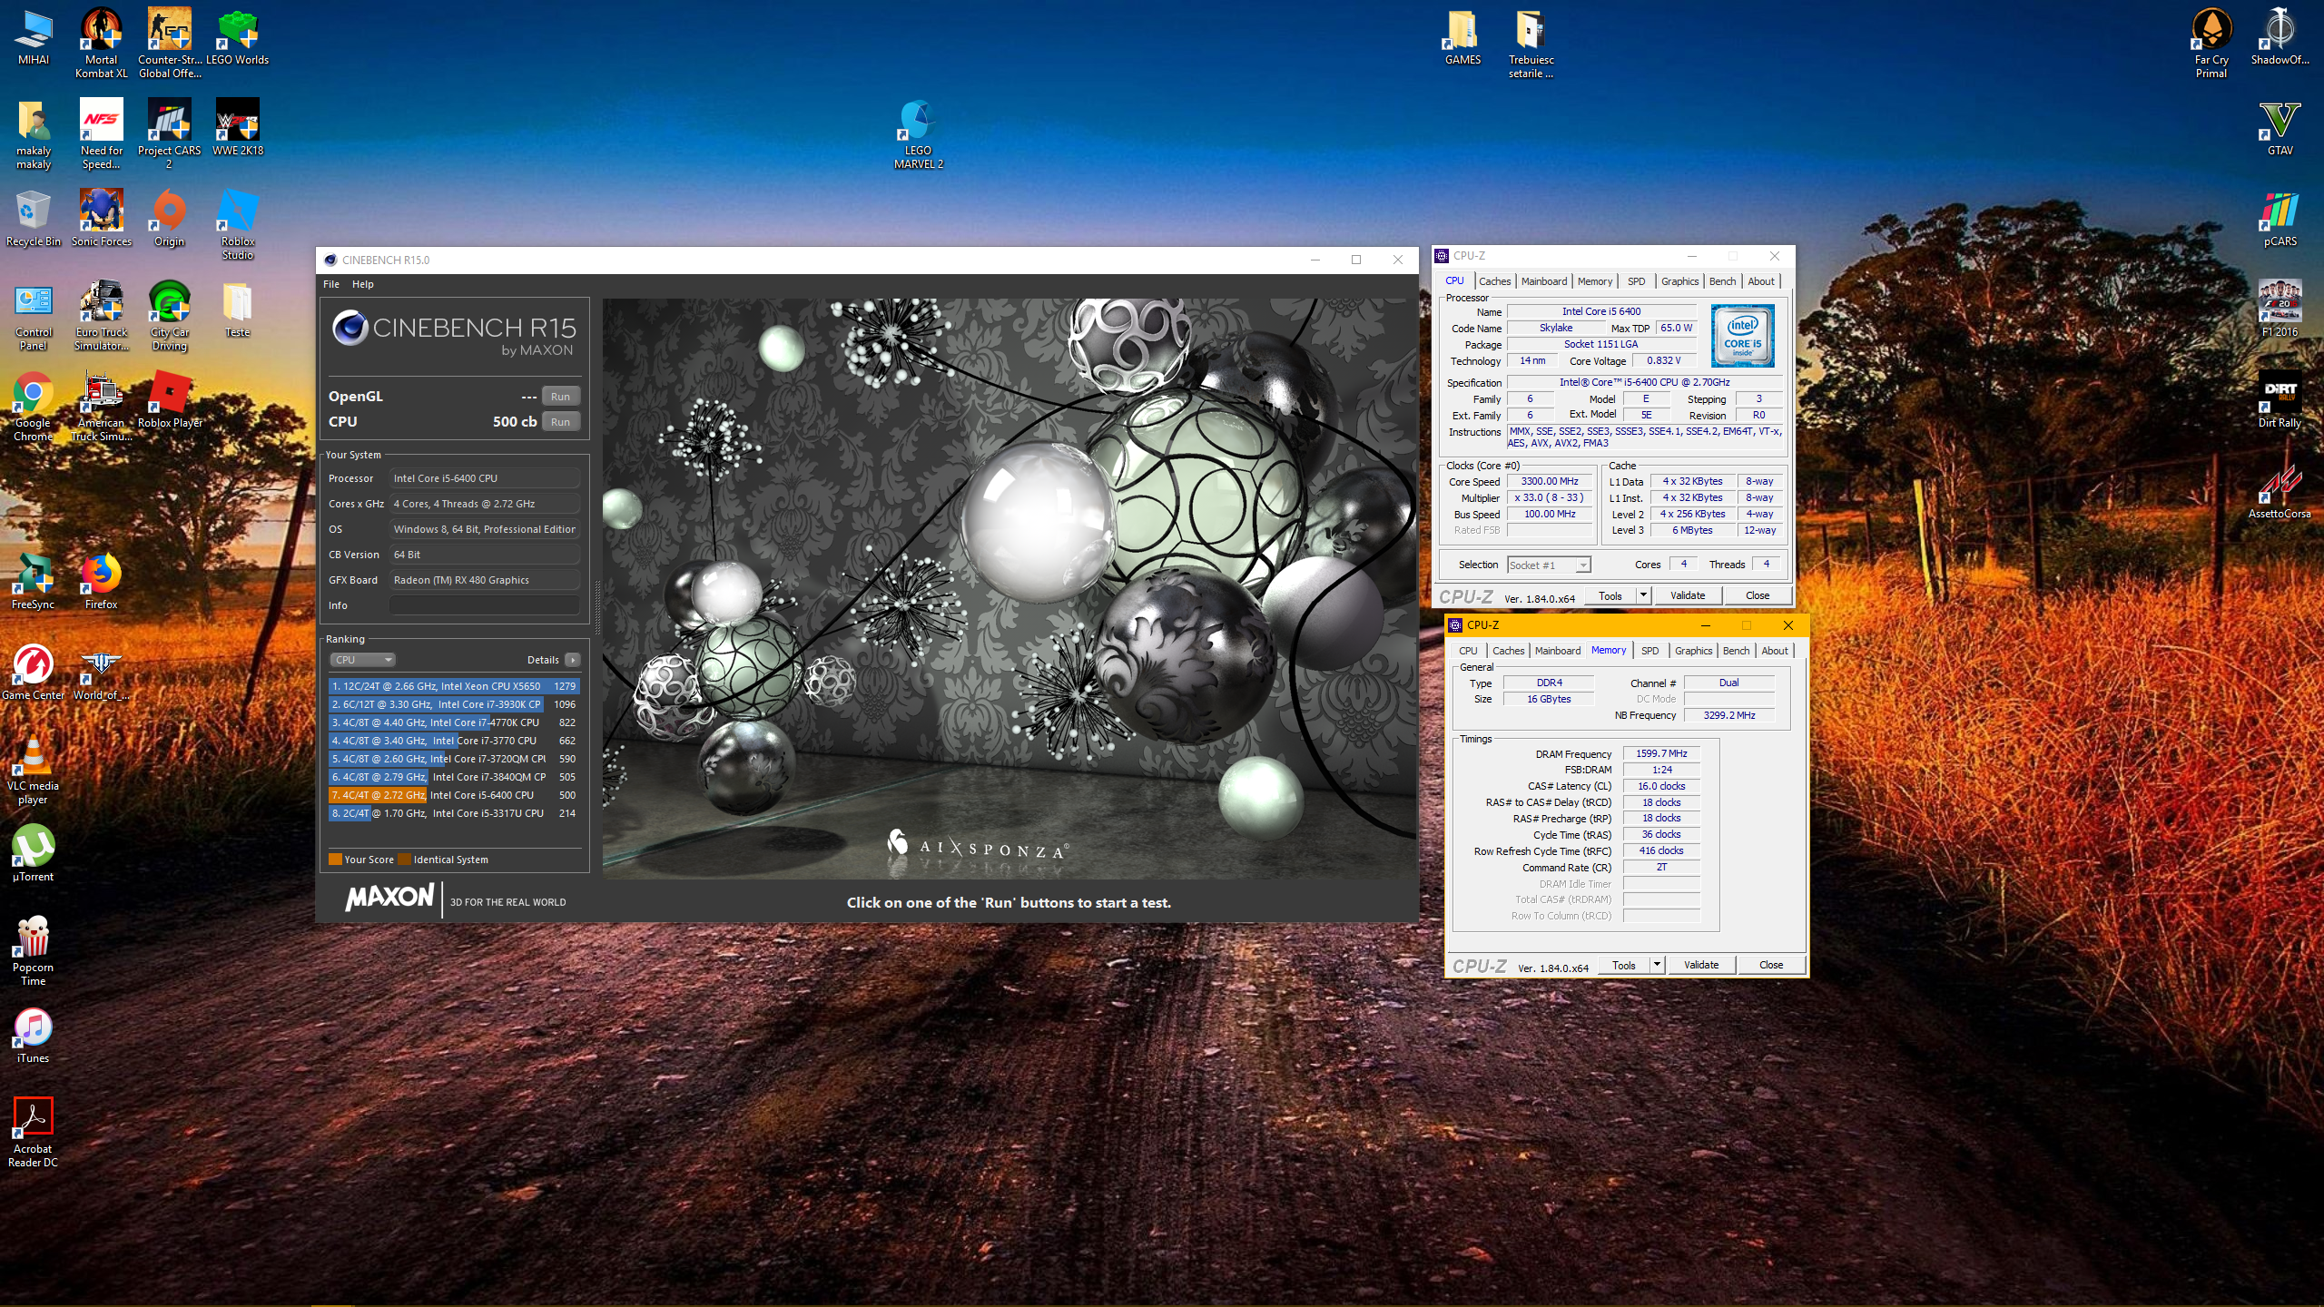Select the Core i5-6400 ranking row
Screen dimensions: 2324x1307
point(454,795)
